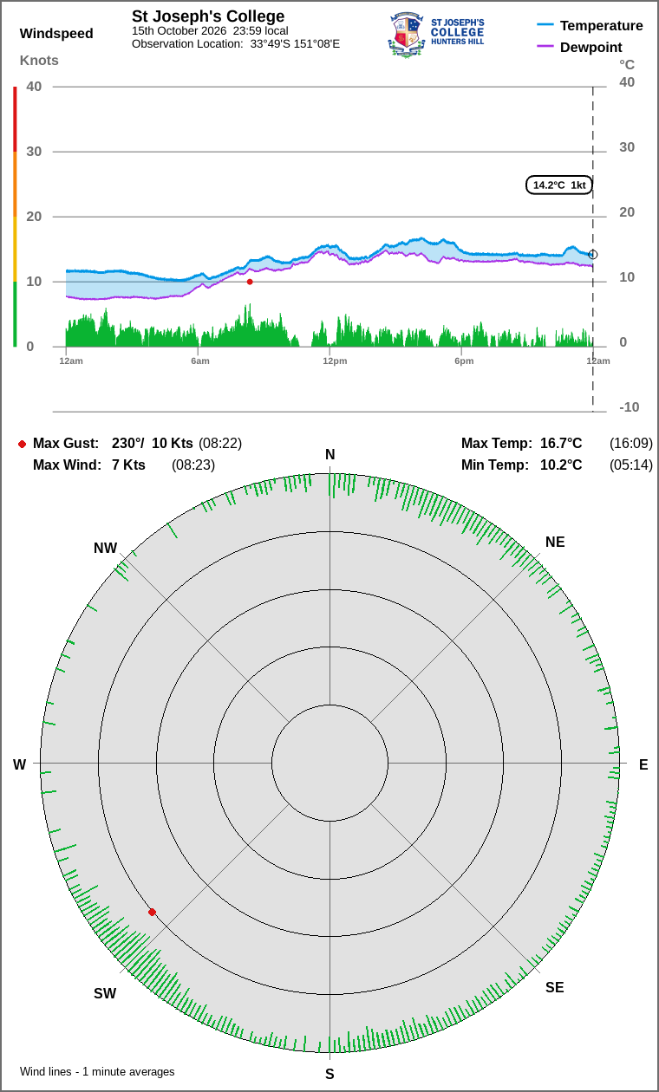
Task: Click the current reading circle marker
Action: tap(593, 255)
